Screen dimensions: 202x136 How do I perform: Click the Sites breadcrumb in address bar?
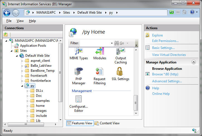pyautogui.click(x=67, y=13)
